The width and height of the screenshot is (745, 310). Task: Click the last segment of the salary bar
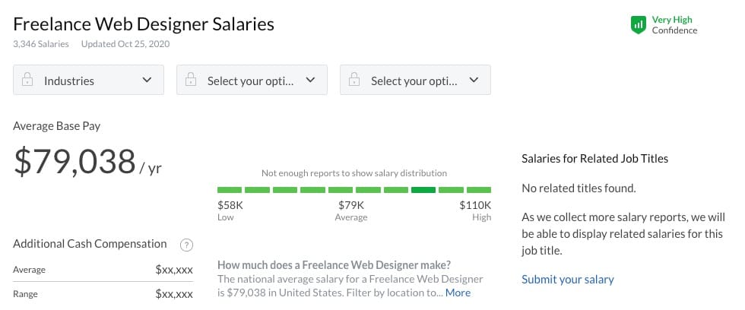(479, 189)
